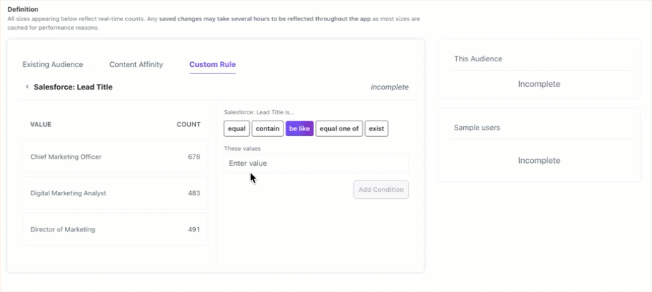Click the This Audience panel title
This screenshot has height=292, width=652.
[x=478, y=59]
